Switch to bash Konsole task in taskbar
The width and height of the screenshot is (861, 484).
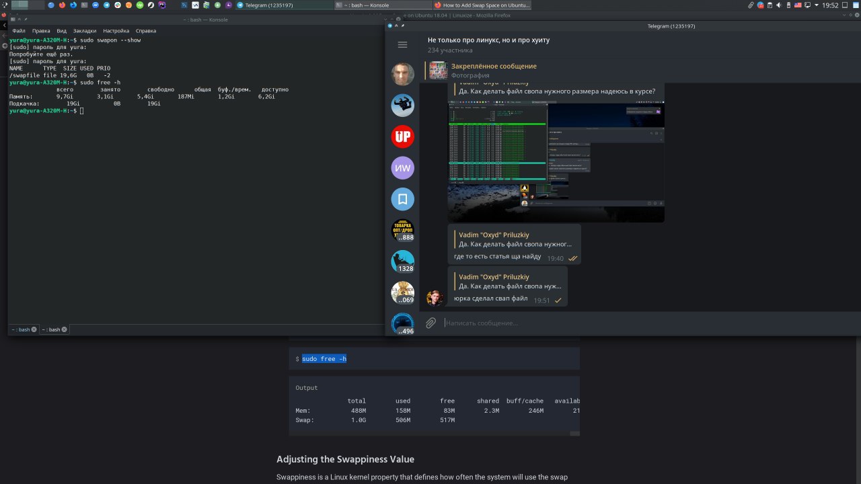pos(382,5)
